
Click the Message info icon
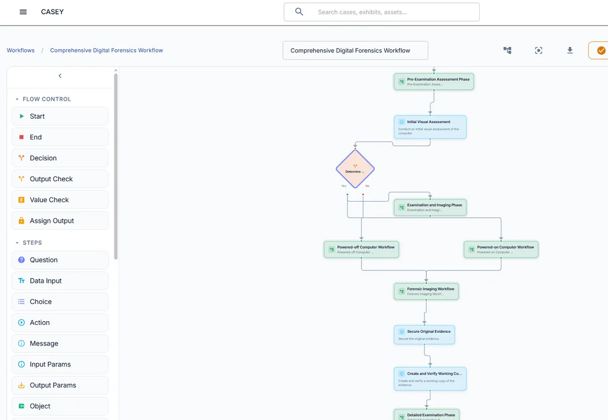coord(22,344)
